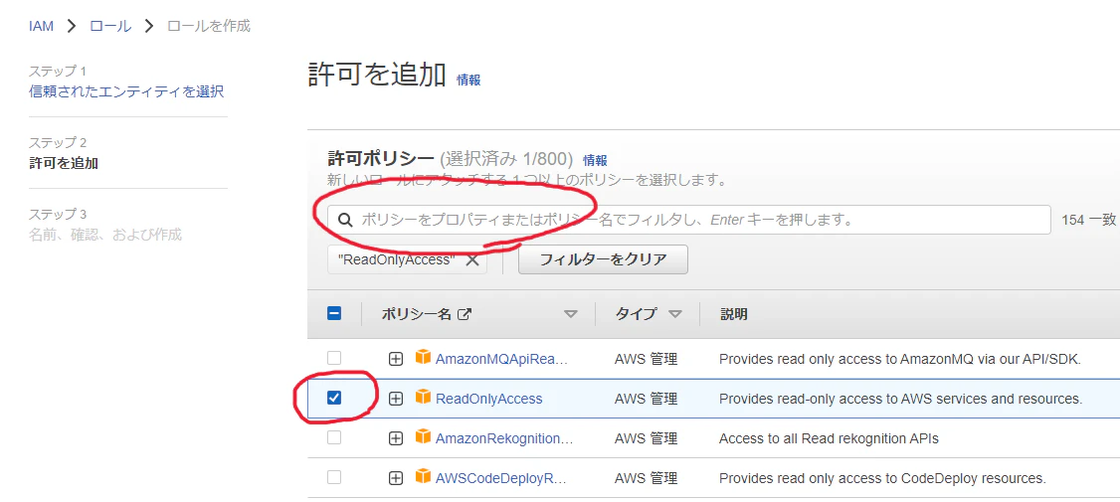Open the AmazonRekognition… policy link
This screenshot has width=1120, height=502.
(x=504, y=438)
